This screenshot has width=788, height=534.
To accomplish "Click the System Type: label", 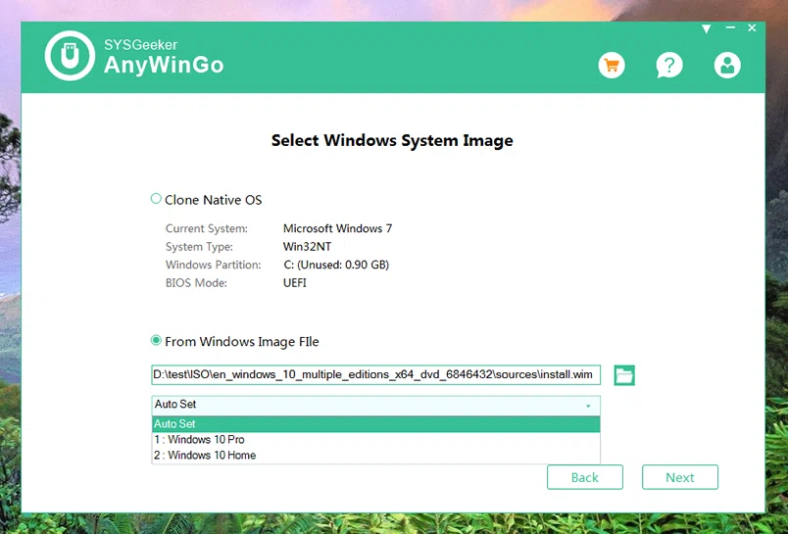I will tap(199, 247).
